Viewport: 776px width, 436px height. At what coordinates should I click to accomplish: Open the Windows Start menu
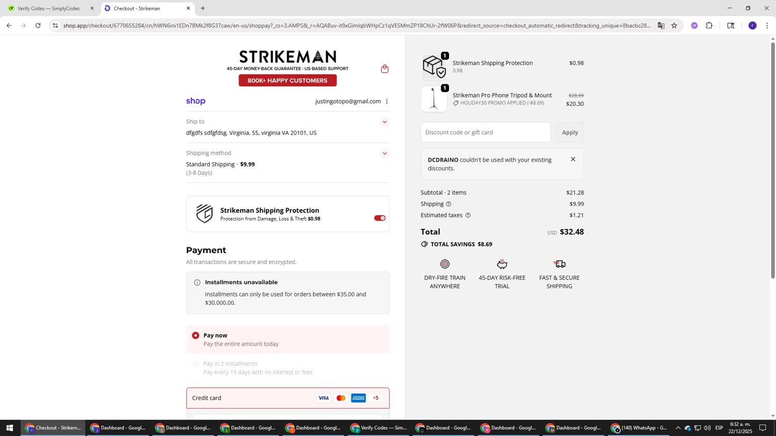tap(9, 428)
